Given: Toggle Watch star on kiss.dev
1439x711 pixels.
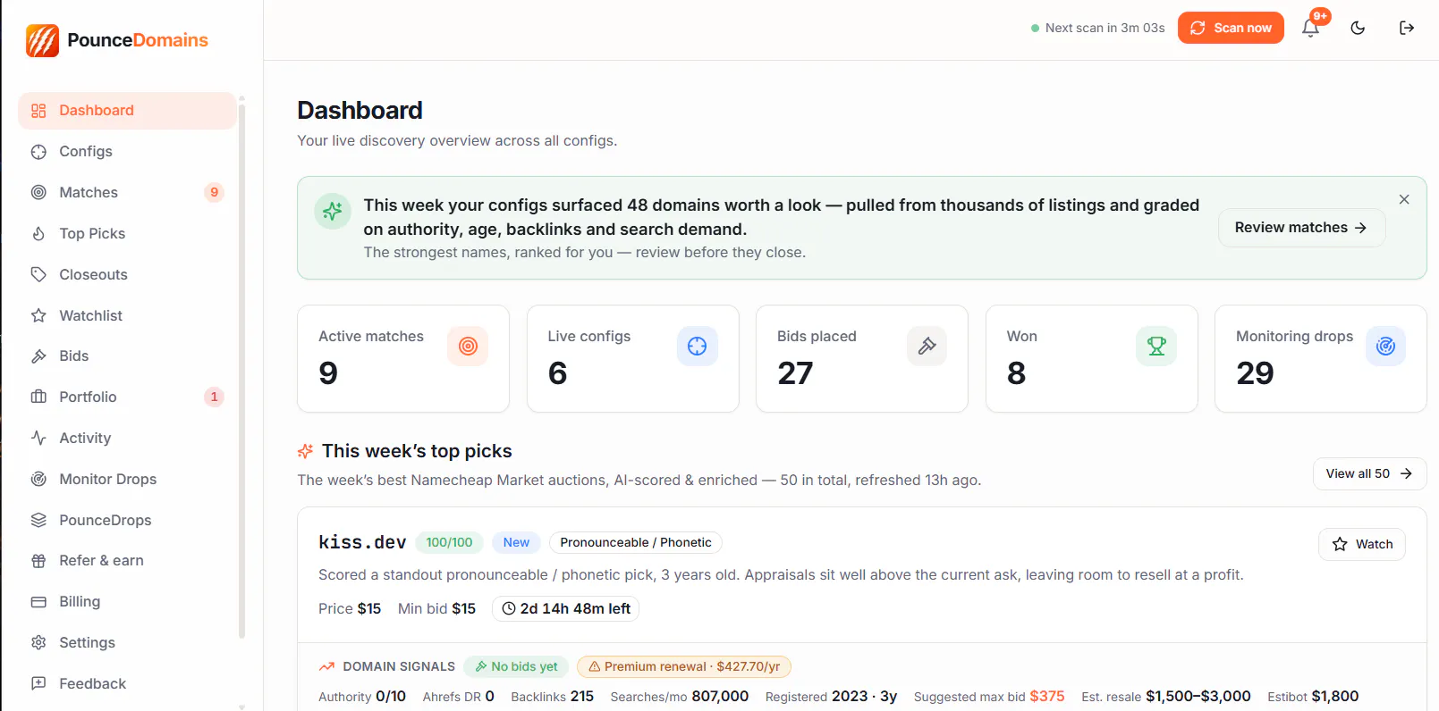Looking at the screenshot, I should tap(1361, 544).
